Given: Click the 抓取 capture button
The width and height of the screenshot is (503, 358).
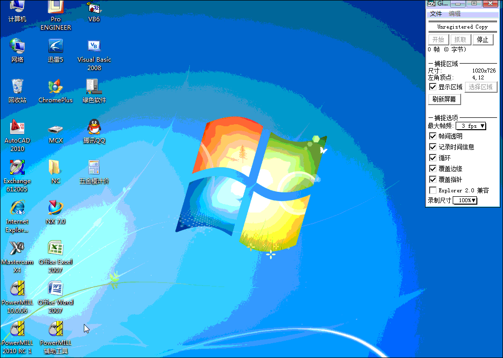Looking at the screenshot, I should coord(460,39).
